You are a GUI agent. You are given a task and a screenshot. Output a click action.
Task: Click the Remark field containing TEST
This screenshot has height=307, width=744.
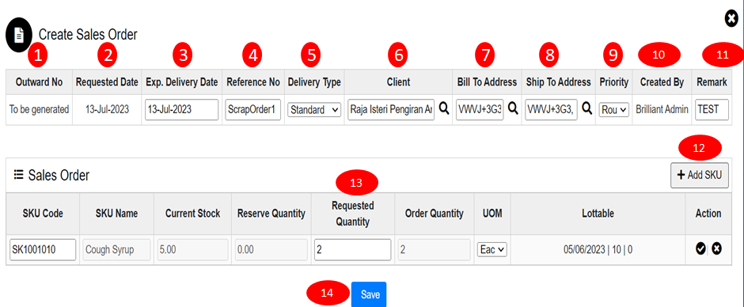pyautogui.click(x=712, y=110)
